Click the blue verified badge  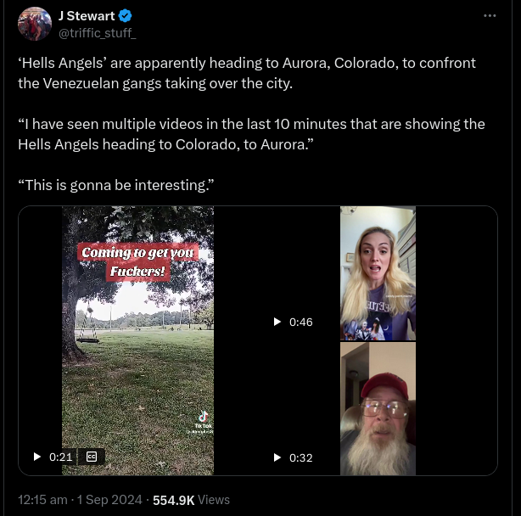coord(124,16)
